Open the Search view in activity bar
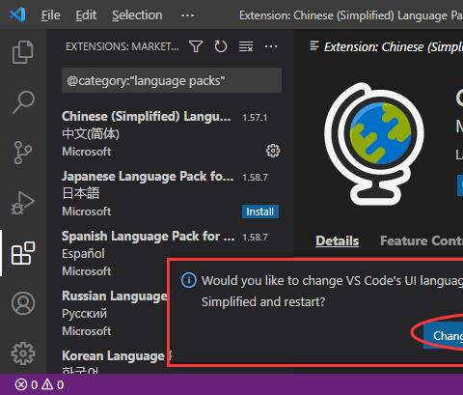Image resolution: width=463 pixels, height=395 pixels. (x=23, y=101)
